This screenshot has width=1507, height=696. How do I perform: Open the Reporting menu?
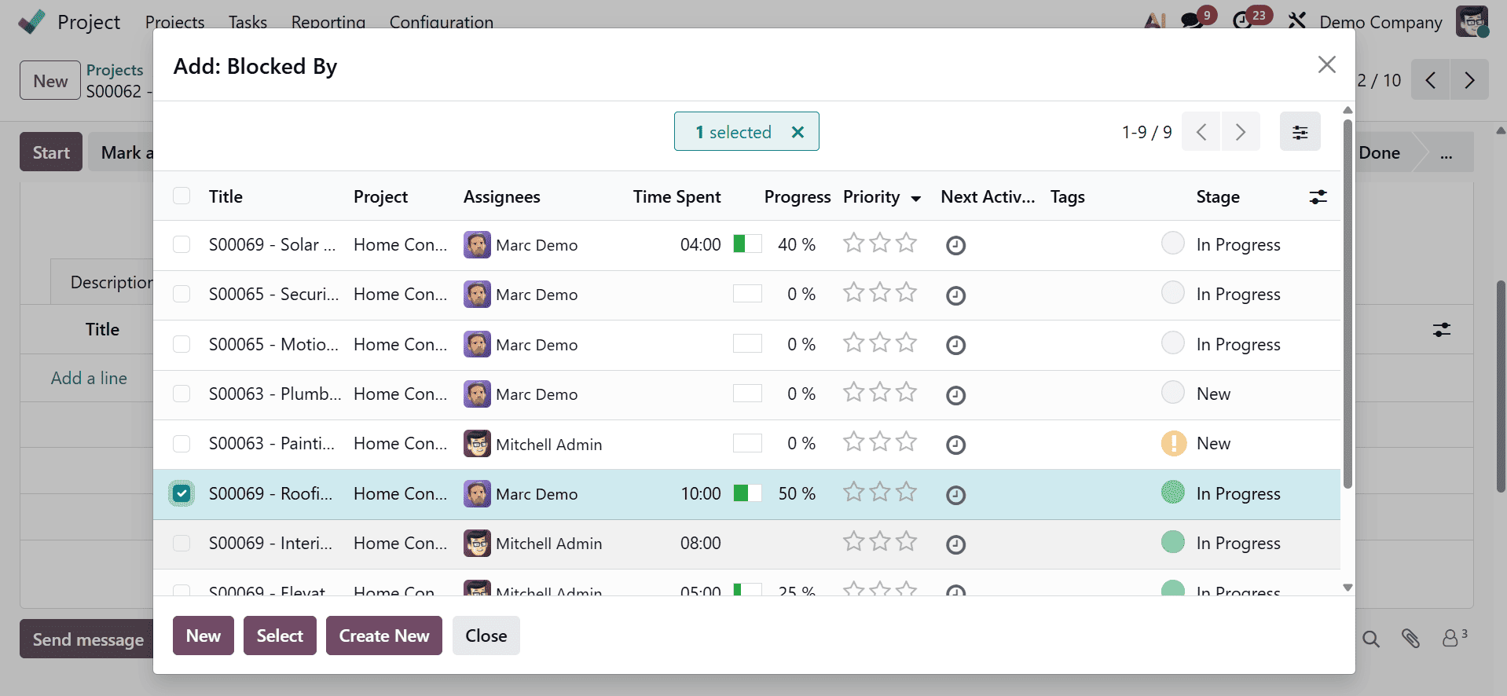[x=328, y=22]
